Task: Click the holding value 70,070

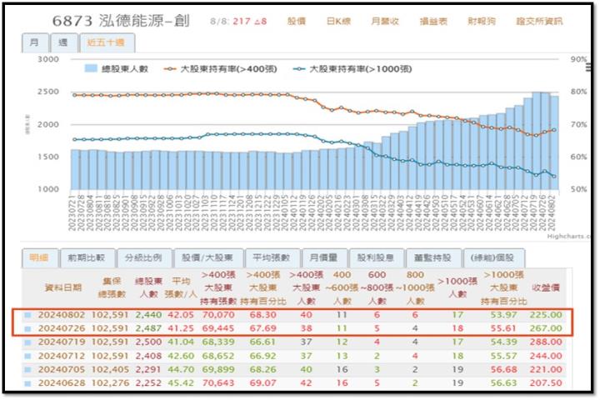Action: pyautogui.click(x=218, y=315)
